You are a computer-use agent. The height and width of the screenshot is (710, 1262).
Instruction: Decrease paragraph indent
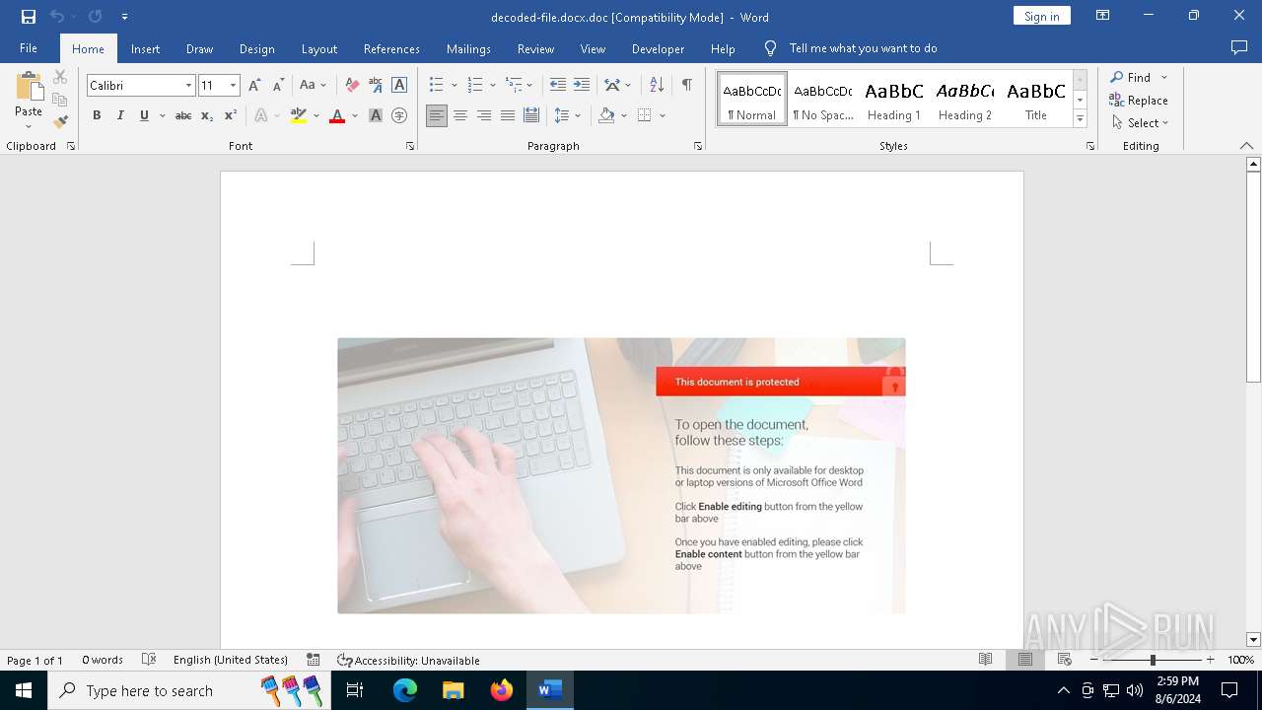pyautogui.click(x=558, y=85)
